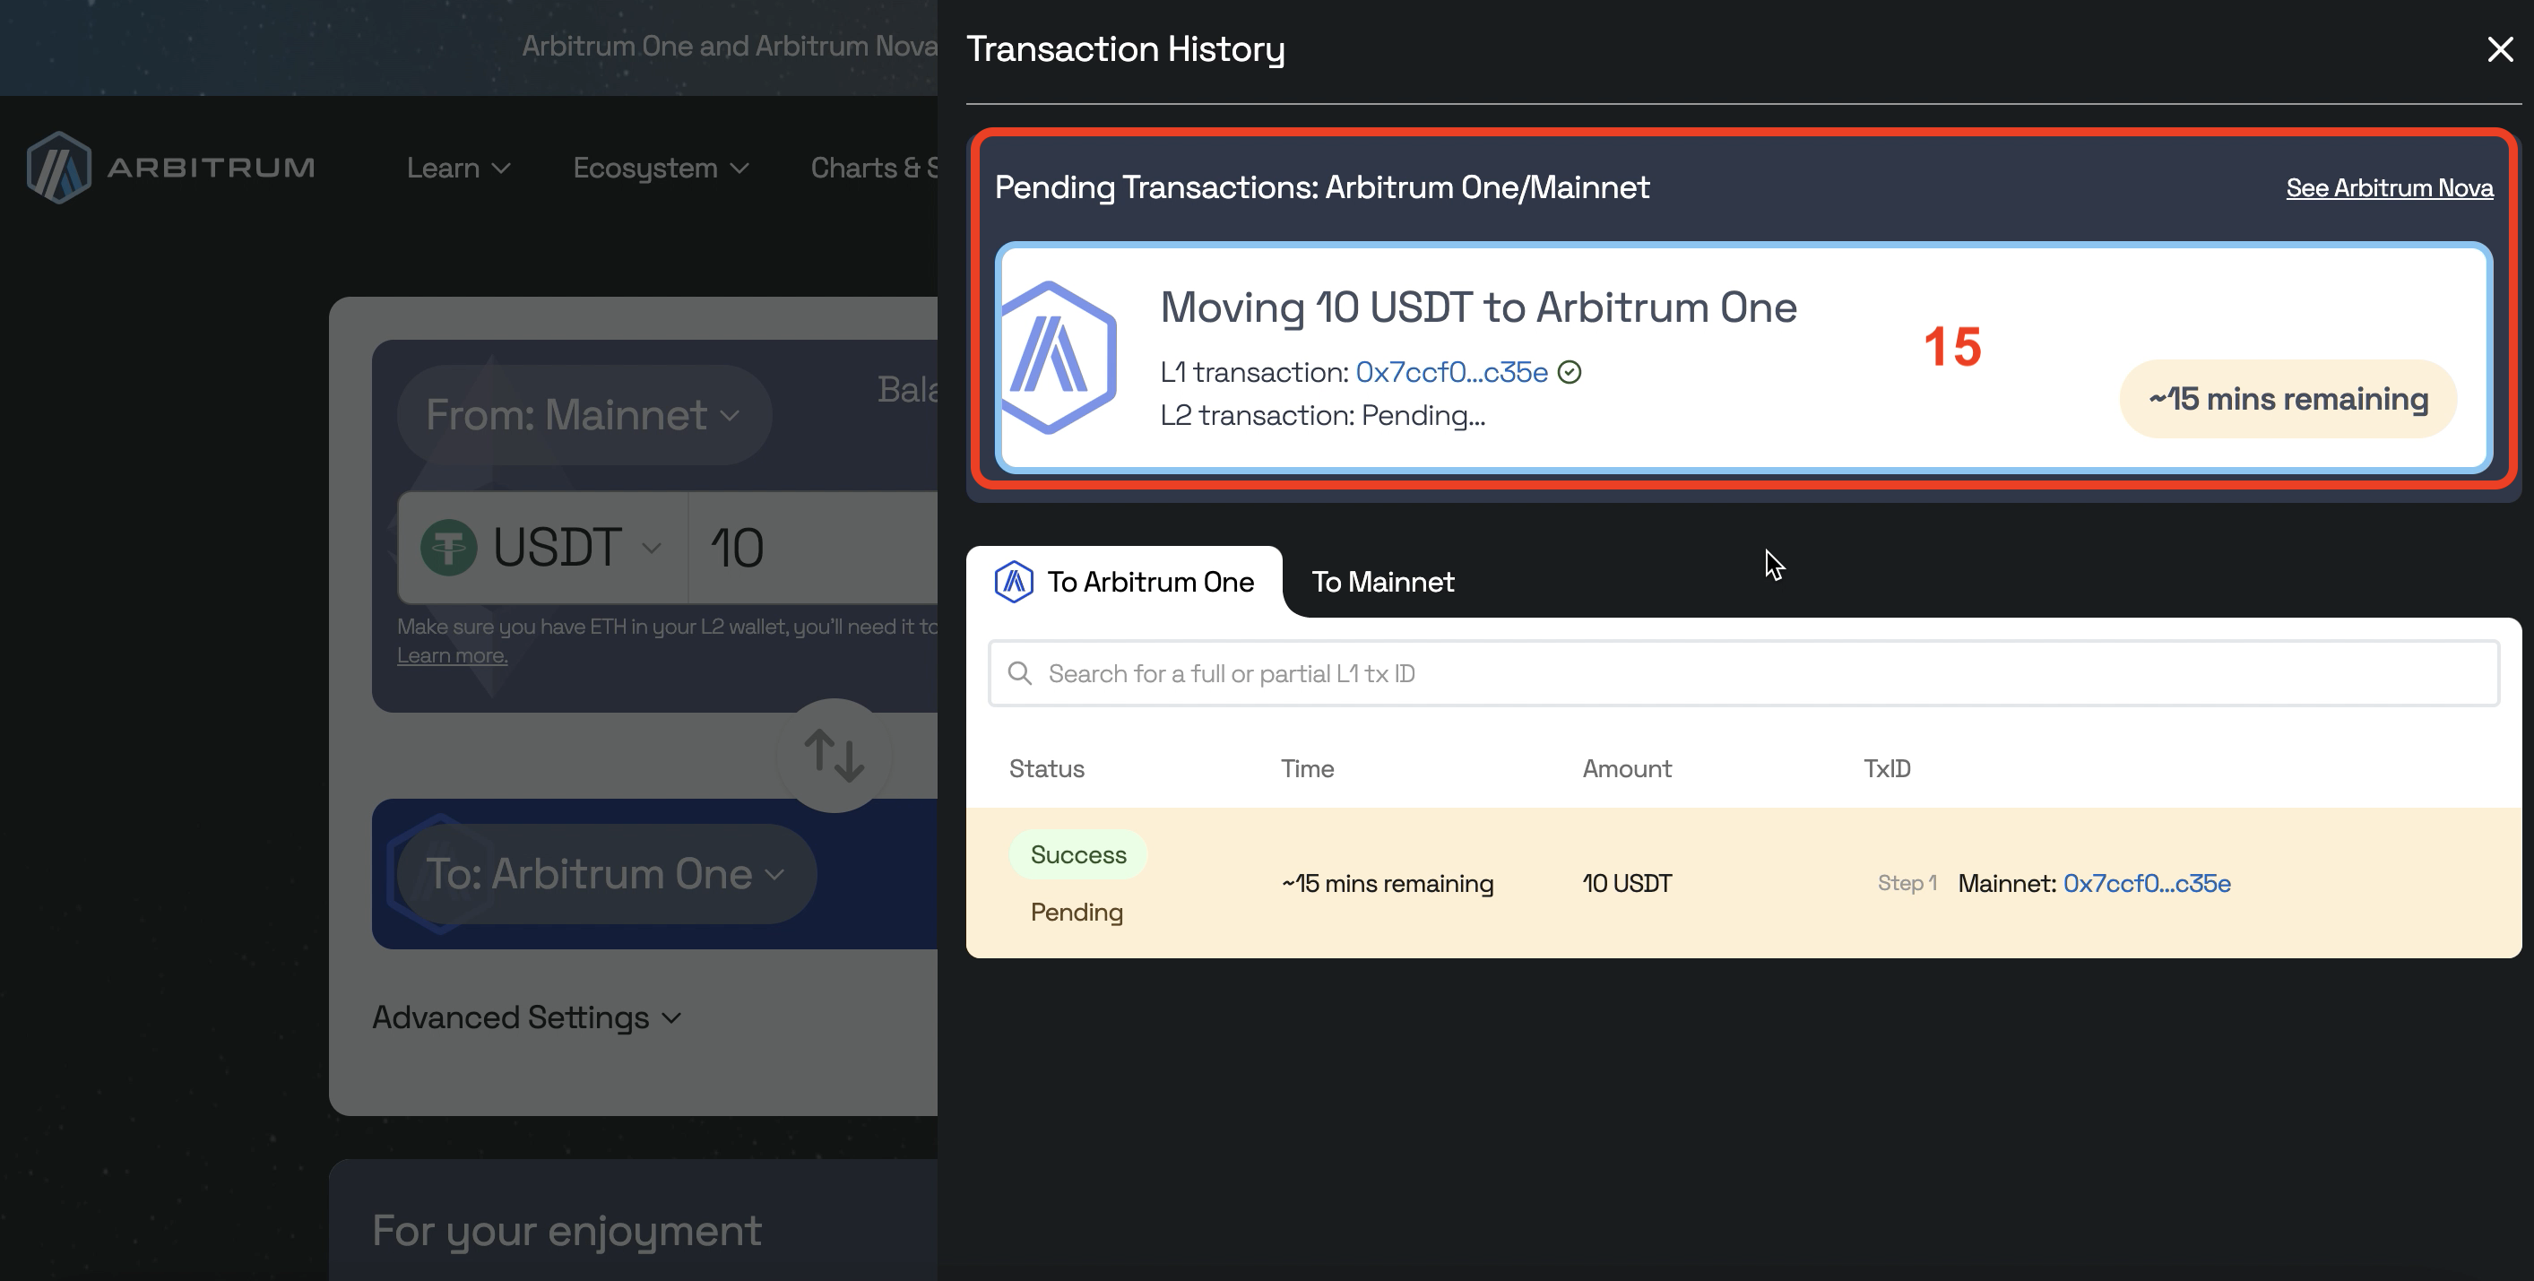Click the green L1 transaction checkmark icon

pyautogui.click(x=1570, y=372)
